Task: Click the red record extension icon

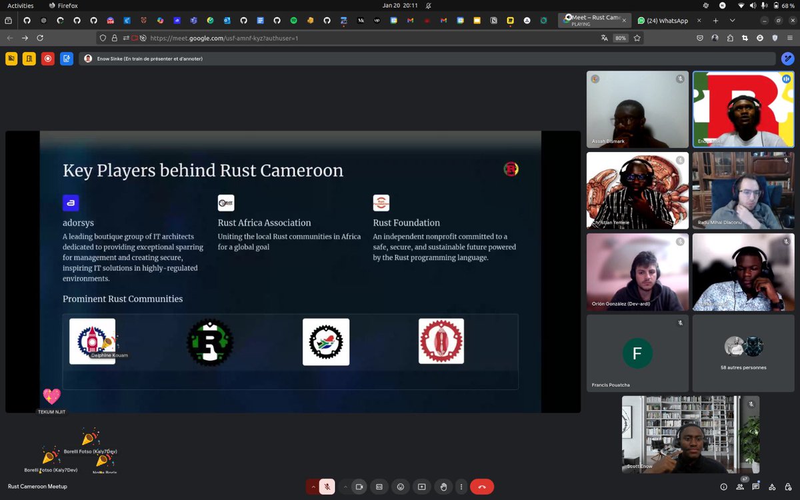Action: [x=47, y=59]
